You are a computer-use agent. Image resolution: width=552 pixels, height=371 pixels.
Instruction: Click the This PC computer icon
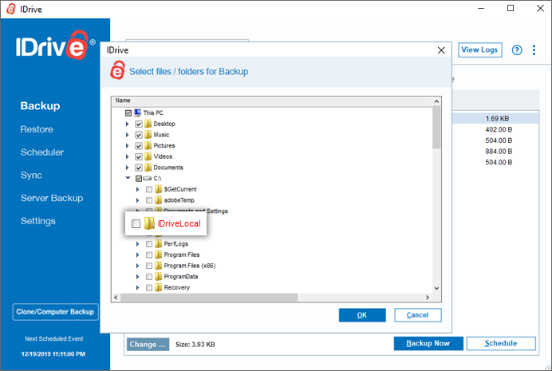coord(138,113)
